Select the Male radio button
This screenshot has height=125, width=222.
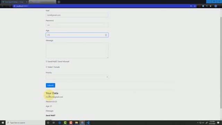(46, 67)
